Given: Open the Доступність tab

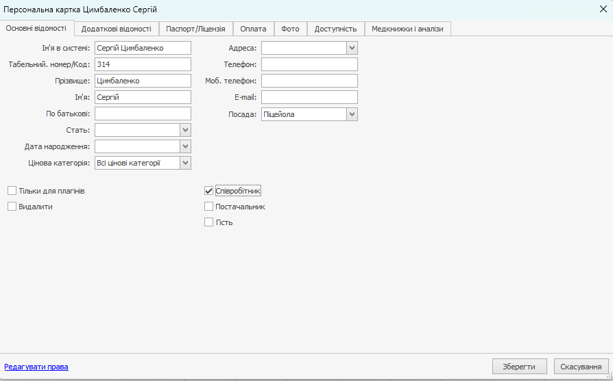Looking at the screenshot, I should (335, 29).
